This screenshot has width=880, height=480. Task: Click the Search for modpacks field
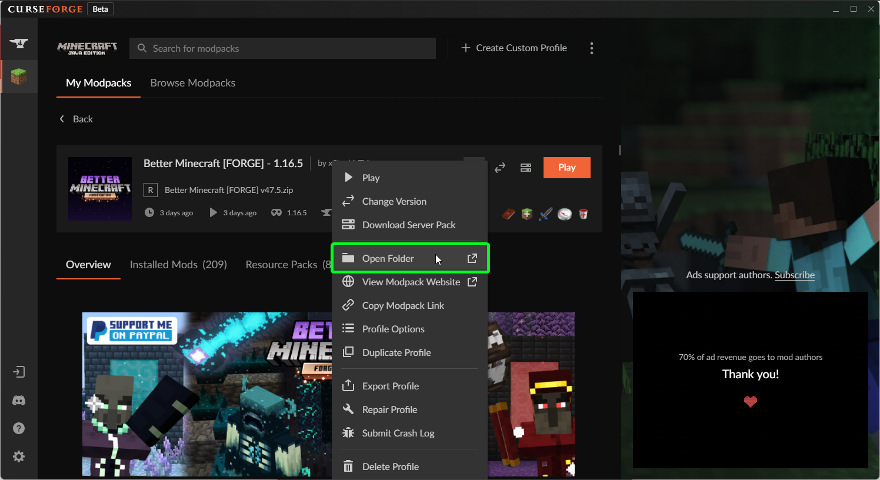(x=282, y=48)
